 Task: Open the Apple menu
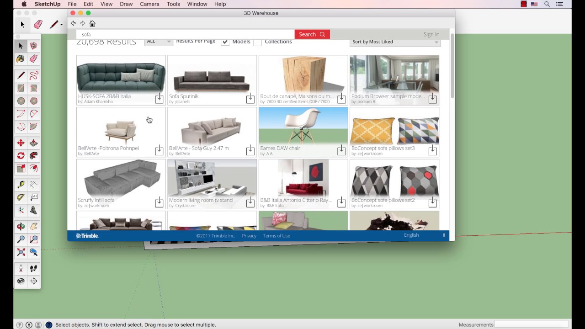(24, 4)
